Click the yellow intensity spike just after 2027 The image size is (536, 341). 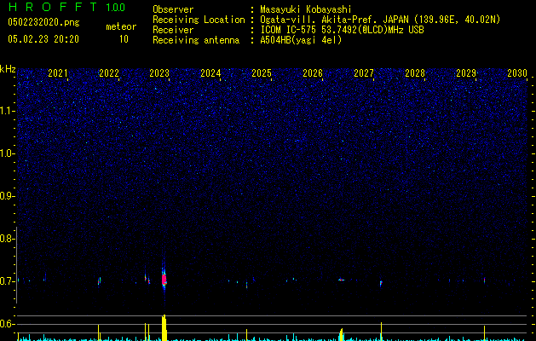[x=381, y=331]
